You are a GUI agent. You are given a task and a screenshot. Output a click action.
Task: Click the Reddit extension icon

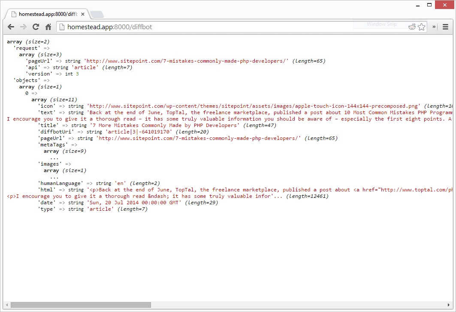point(412,27)
